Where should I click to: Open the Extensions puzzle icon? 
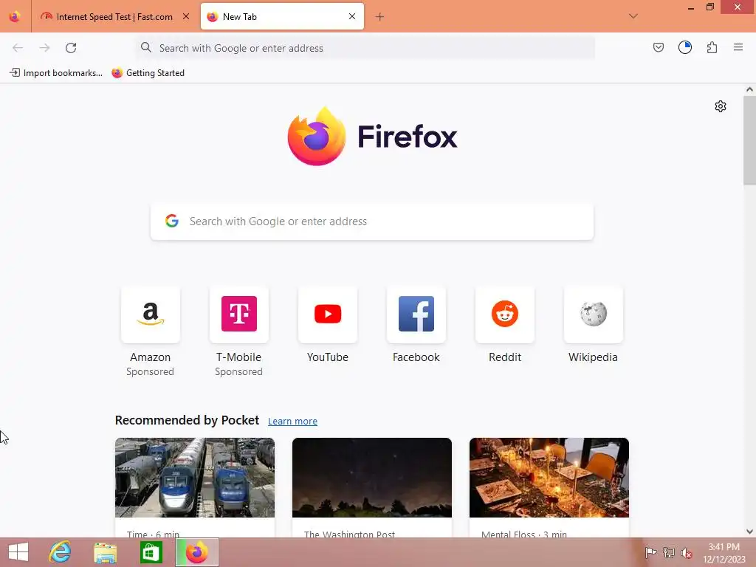click(712, 47)
